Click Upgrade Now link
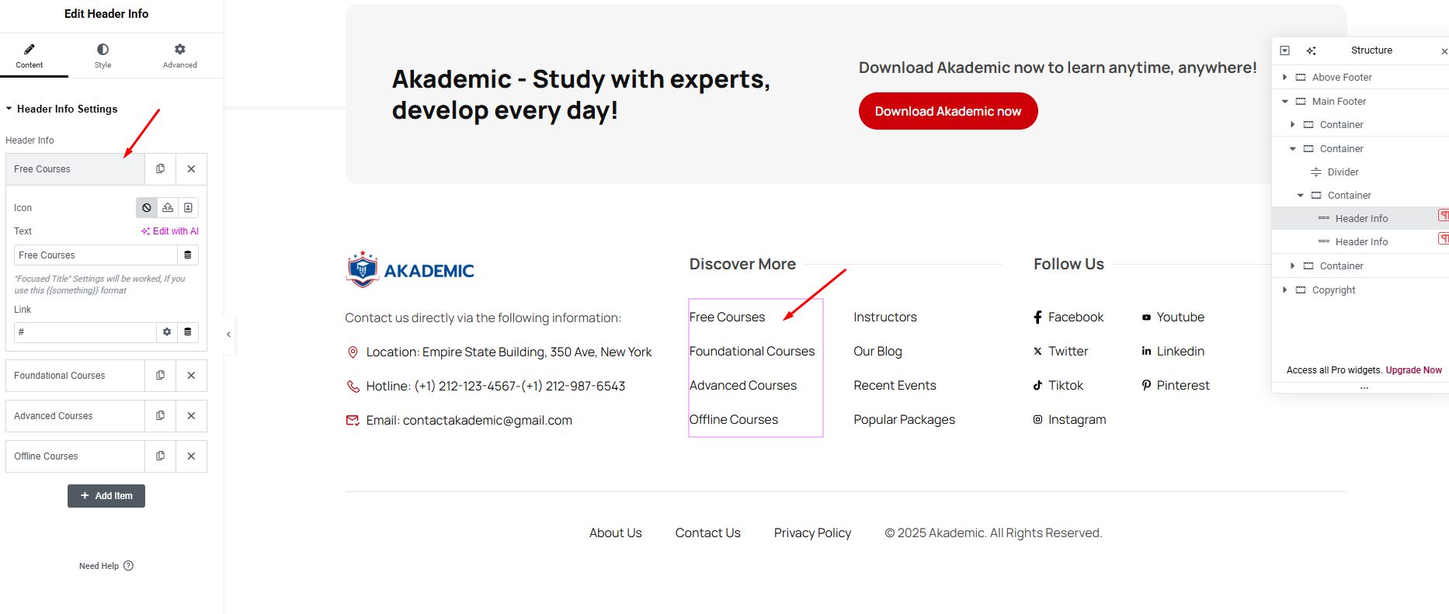Viewport: 1449px width, 614px height. pos(1413,370)
